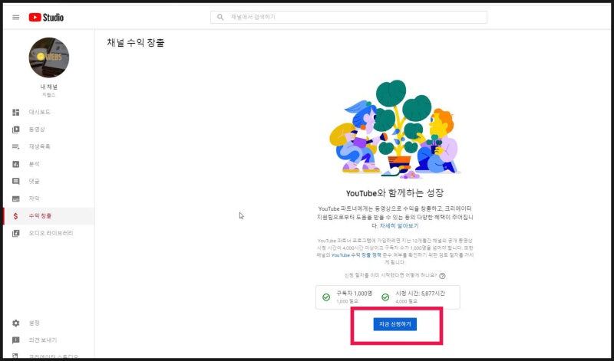Click the 동영상 videos icon
Viewport: 614px width, 361px height.
pos(15,130)
